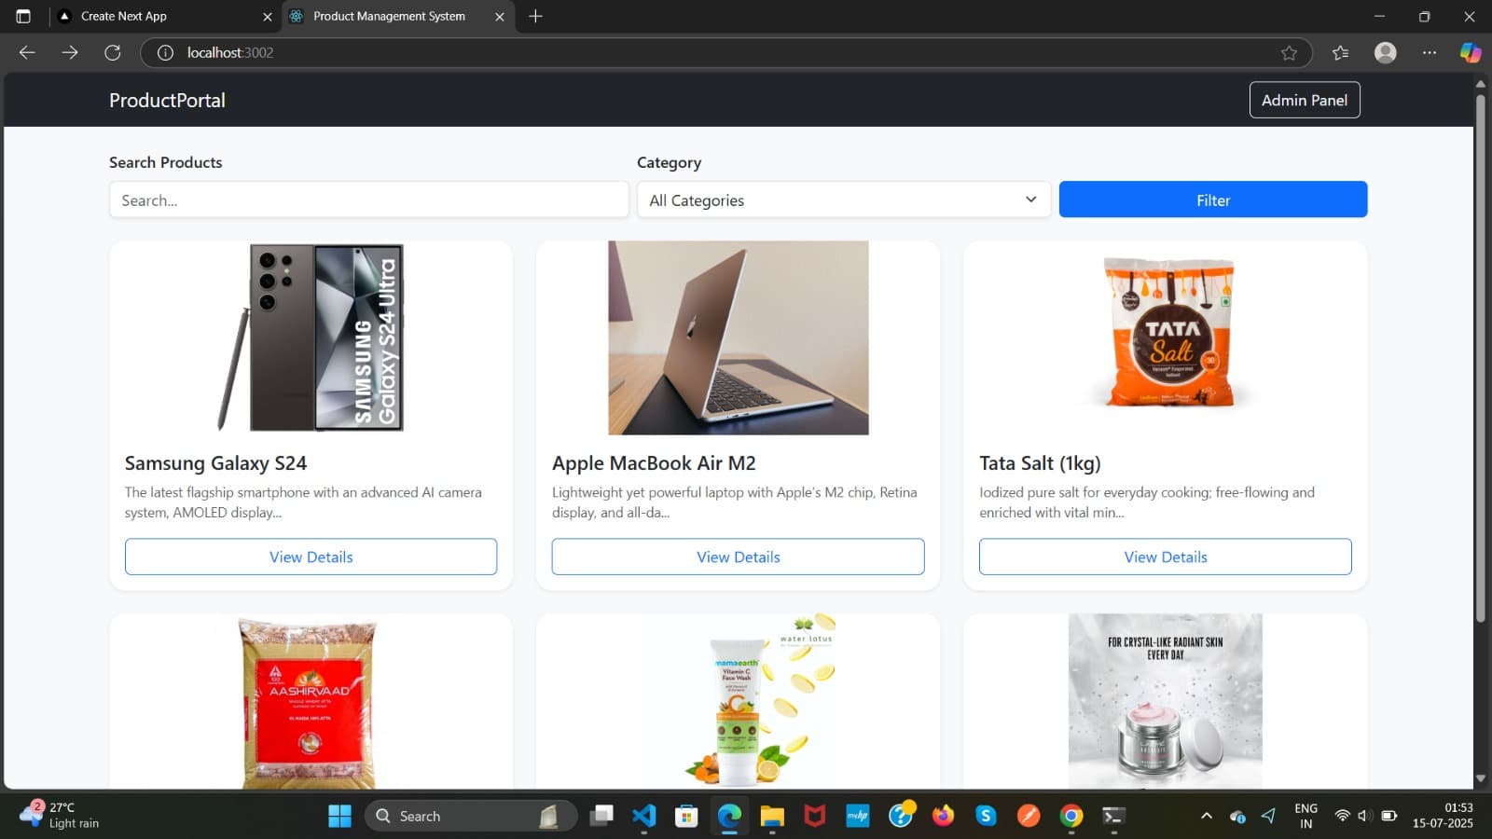Open Postman from the taskbar
1492x839 pixels.
pos(1029,816)
